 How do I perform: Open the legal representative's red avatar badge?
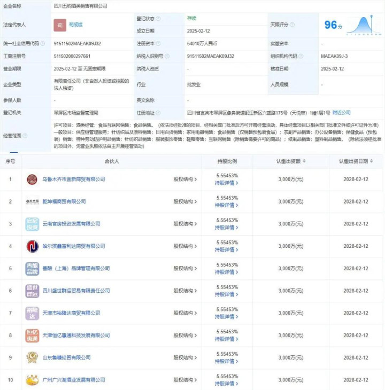(60, 25)
